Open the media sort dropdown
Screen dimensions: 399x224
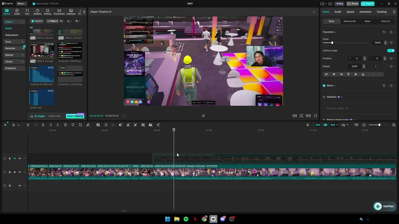pos(69,21)
